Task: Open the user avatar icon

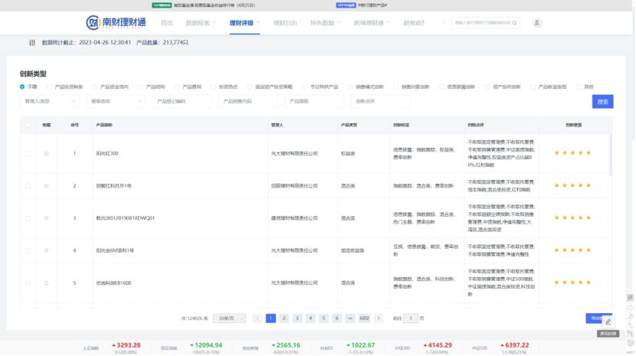Action: (536, 23)
